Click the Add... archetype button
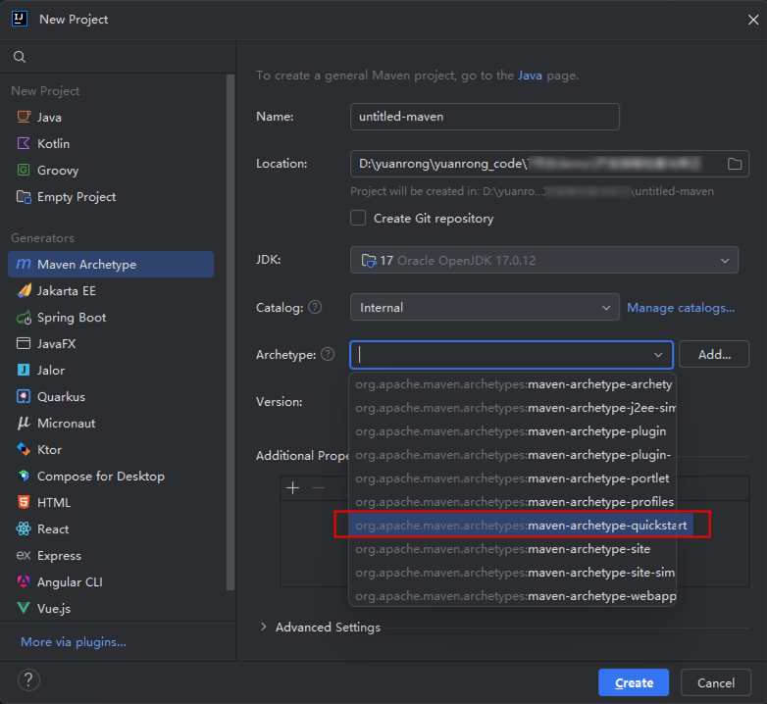Image resolution: width=767 pixels, height=704 pixels. (x=713, y=354)
